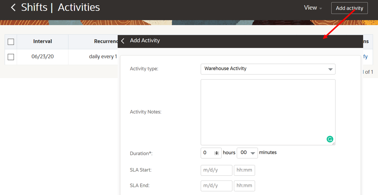378x195 pixels.
Task: Click the resize handle of the Activity Notes box
Action: [x=334, y=144]
